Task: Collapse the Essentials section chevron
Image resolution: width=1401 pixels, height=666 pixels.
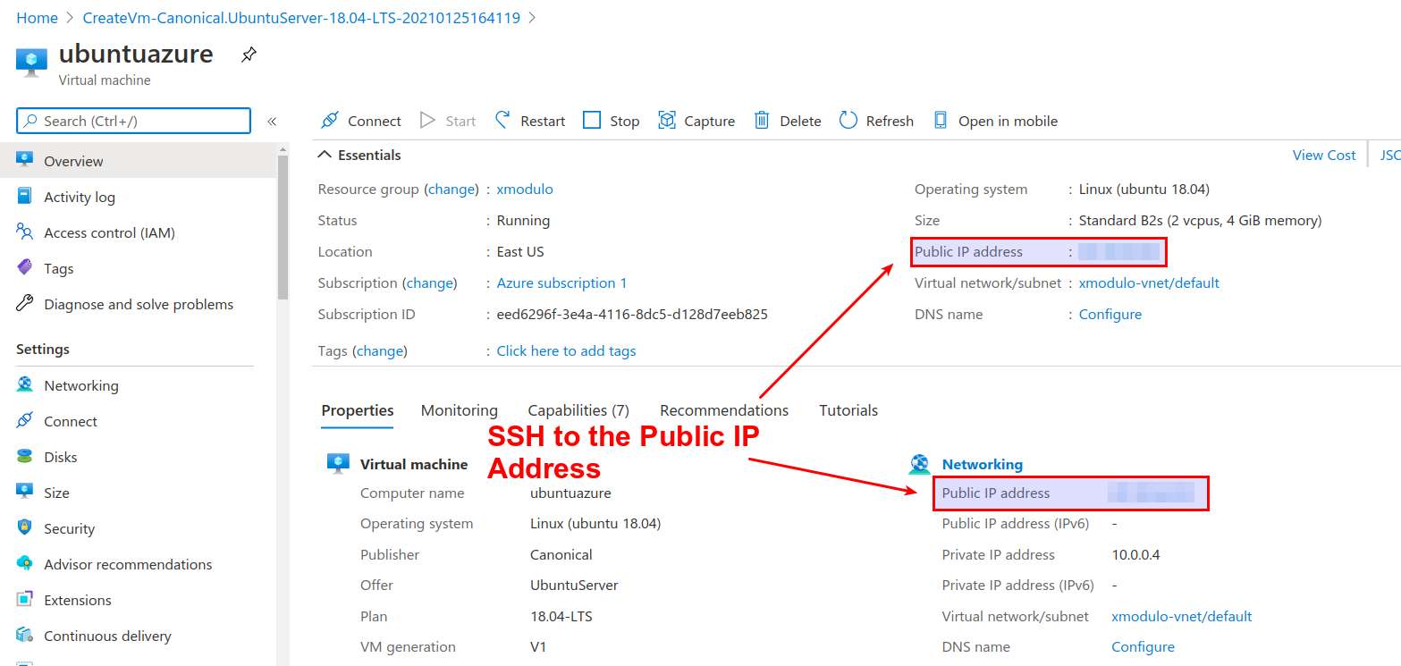Action: tap(325, 155)
